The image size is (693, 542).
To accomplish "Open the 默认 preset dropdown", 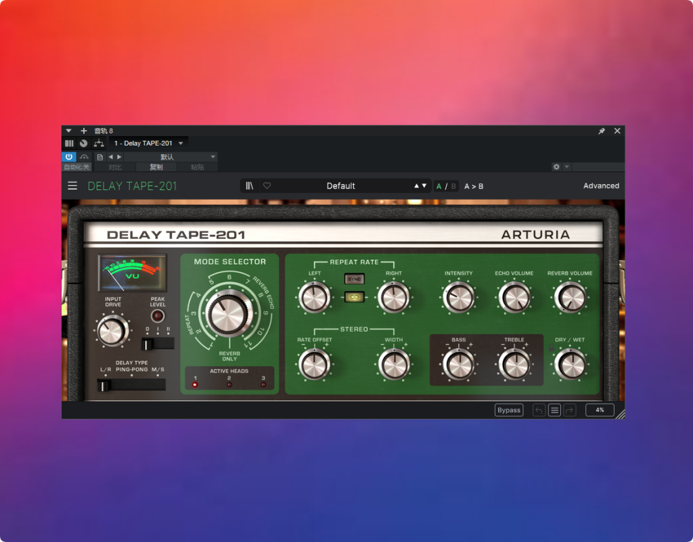I will coord(170,157).
